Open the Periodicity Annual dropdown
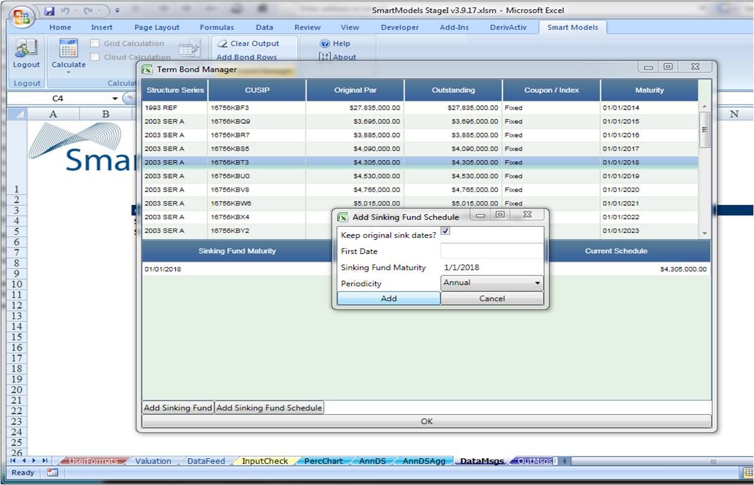Screen dimensions: 754x485 (492, 283)
